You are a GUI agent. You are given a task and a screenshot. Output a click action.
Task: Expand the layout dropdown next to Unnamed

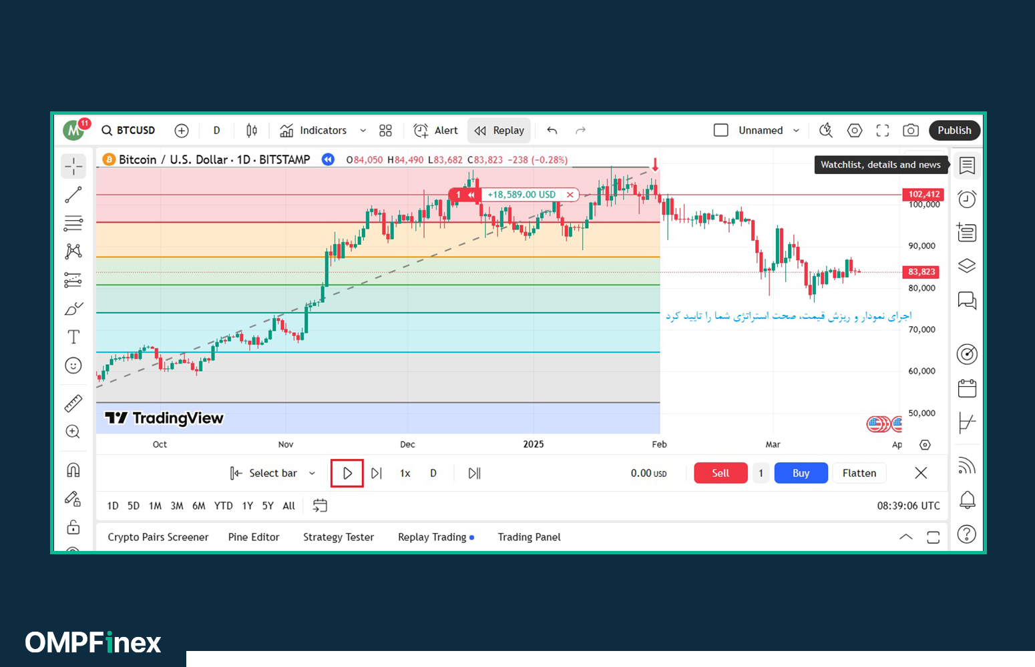pos(796,131)
